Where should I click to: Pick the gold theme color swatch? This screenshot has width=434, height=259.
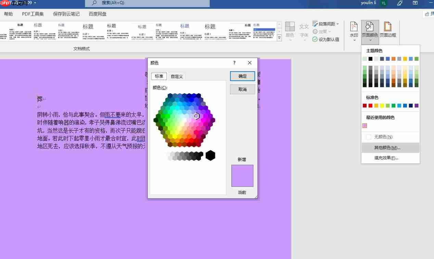point(405,59)
